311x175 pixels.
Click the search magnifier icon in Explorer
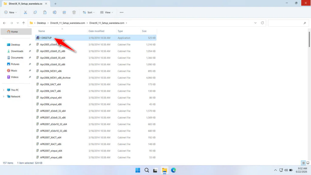pyautogui.click(x=305, y=23)
